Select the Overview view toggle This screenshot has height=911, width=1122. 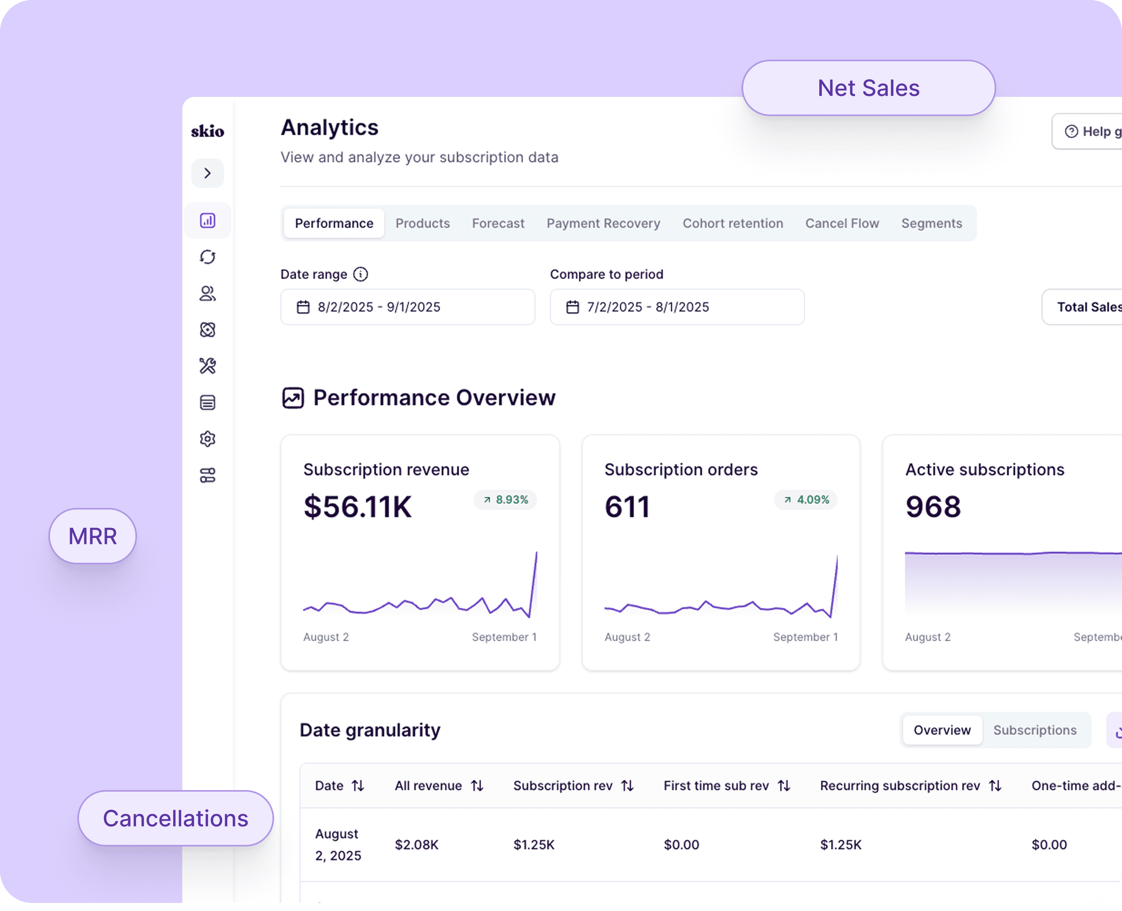(x=942, y=730)
